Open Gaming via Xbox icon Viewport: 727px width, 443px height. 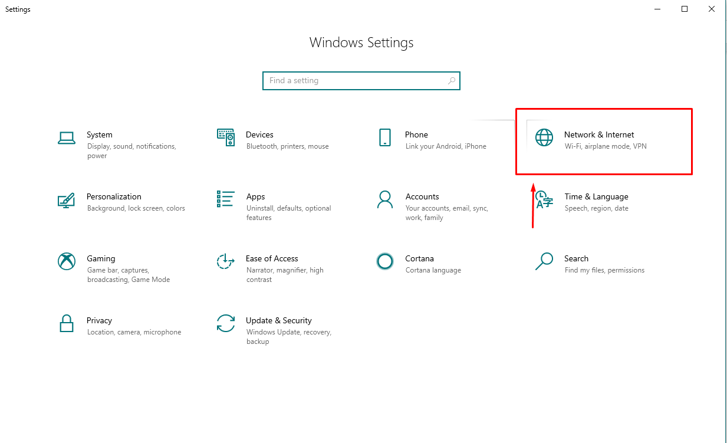point(67,261)
